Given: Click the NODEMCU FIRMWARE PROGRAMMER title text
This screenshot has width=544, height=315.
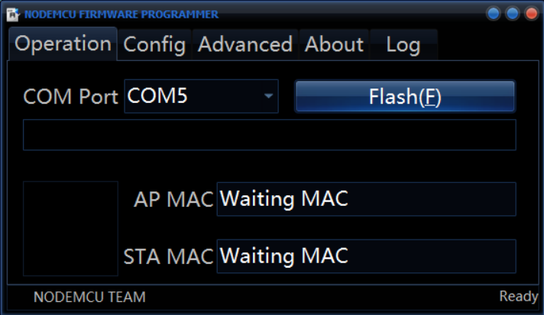Looking at the screenshot, I should (121, 14).
